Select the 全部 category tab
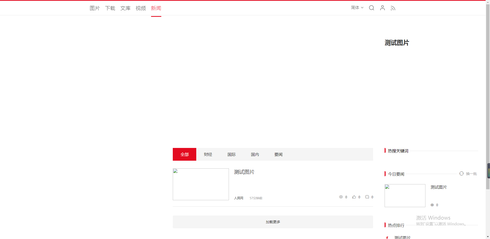 pos(185,154)
